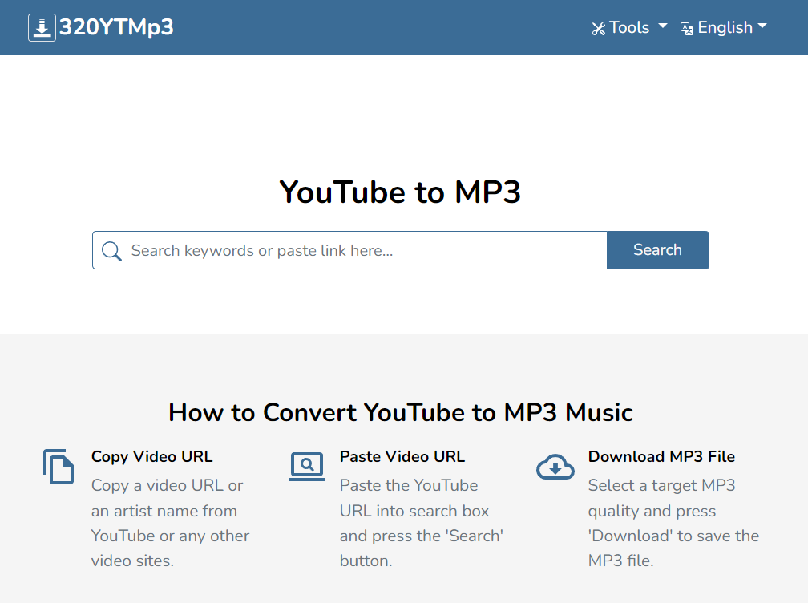
Task: Click the language translate icon
Action: pyautogui.click(x=686, y=29)
